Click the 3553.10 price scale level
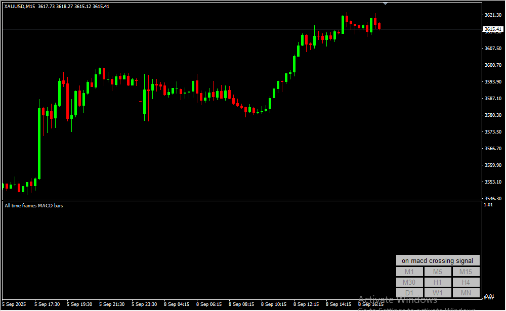This screenshot has width=506, height=311. pos(493,182)
